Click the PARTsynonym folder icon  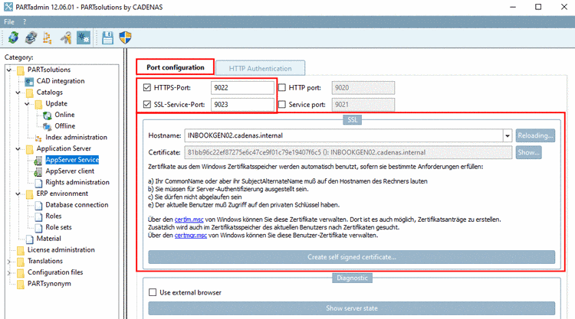click(21, 284)
